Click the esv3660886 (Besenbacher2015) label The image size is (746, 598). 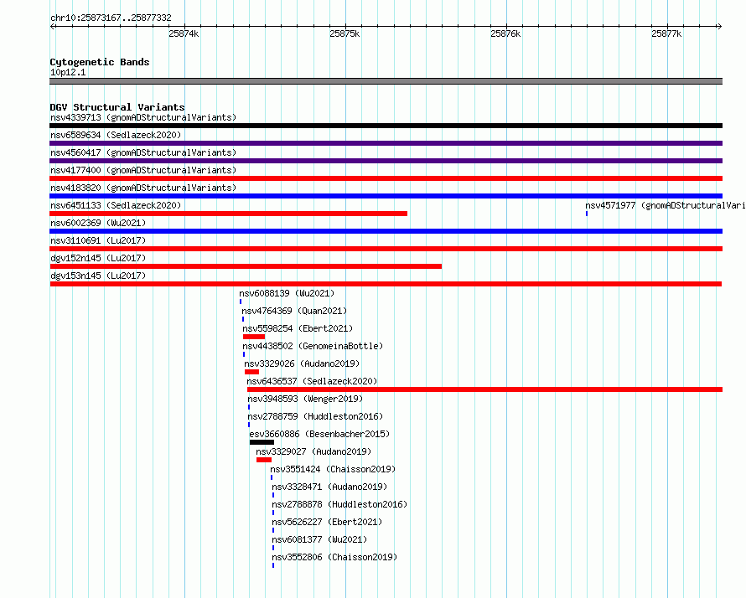(x=319, y=434)
